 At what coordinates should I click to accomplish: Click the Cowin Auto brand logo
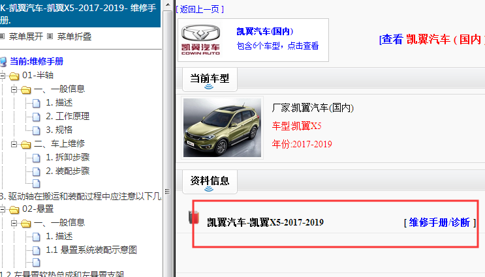click(200, 40)
